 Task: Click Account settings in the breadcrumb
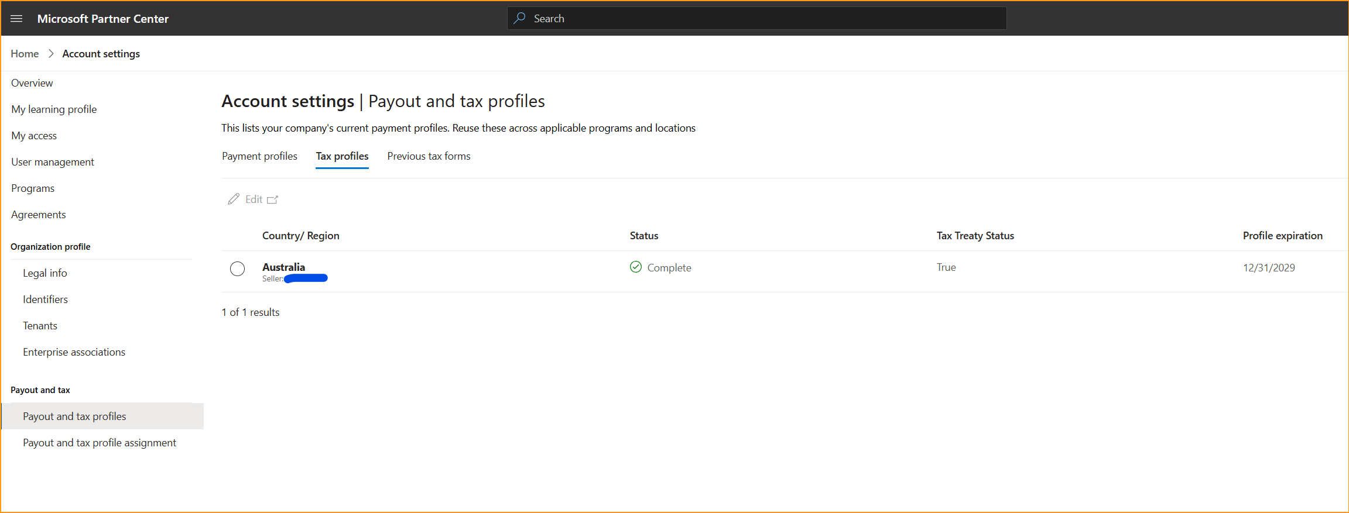pyautogui.click(x=101, y=53)
